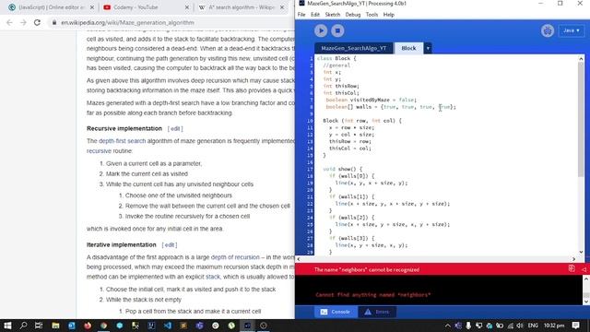Open the tab options arrow next to Block
The width and height of the screenshot is (590, 332).
coord(428,48)
